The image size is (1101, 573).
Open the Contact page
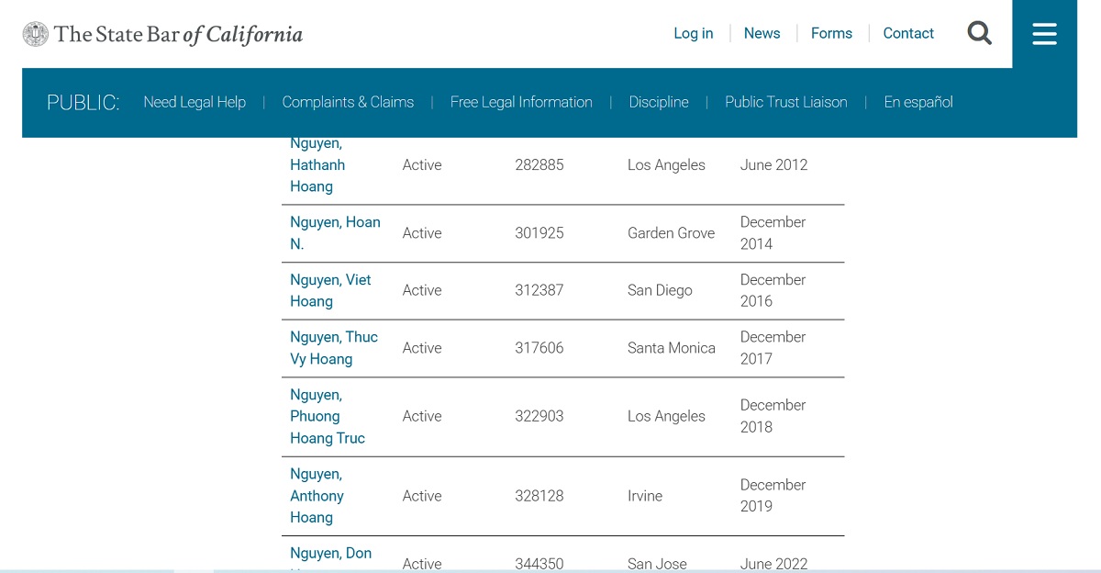pyautogui.click(x=907, y=34)
